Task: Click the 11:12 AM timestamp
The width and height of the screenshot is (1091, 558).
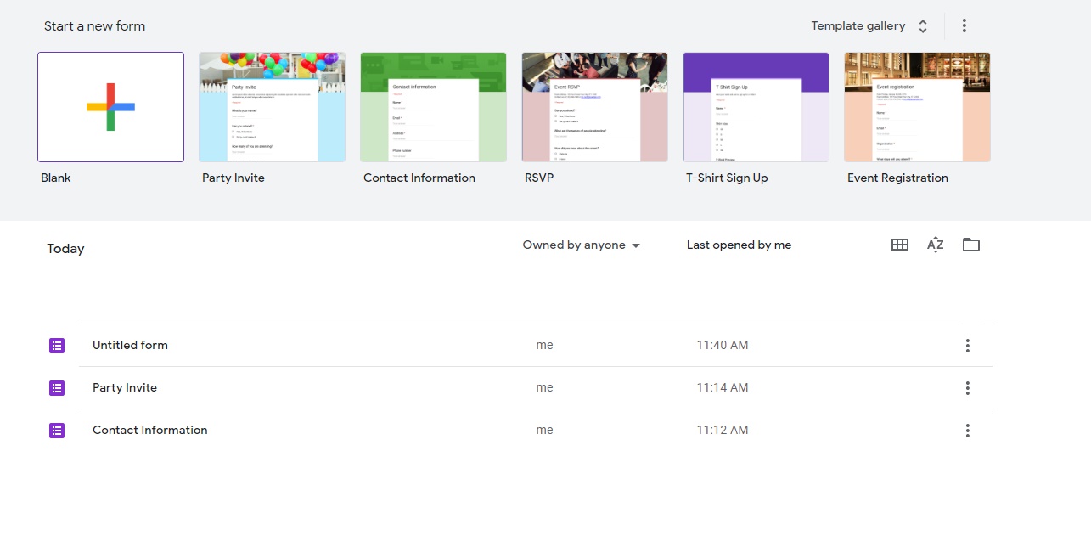Action: click(723, 431)
